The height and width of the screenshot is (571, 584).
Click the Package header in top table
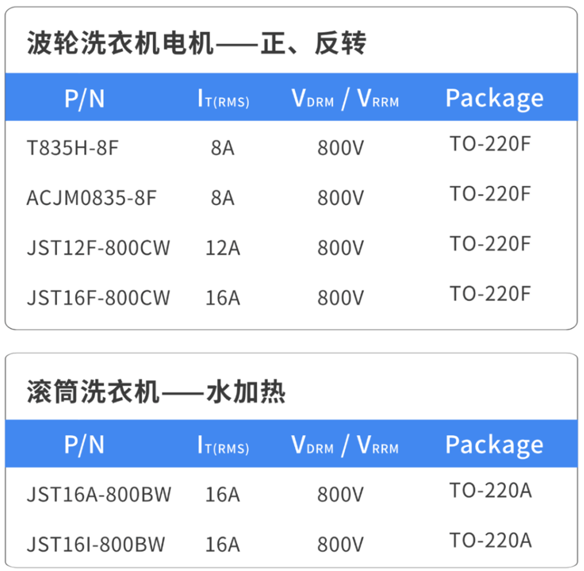point(494,99)
